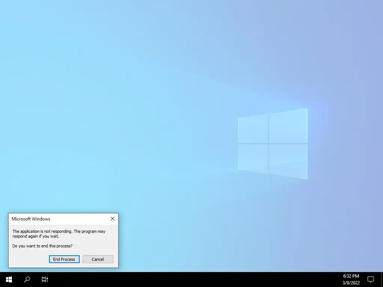Open Task View from taskbar
The width and height of the screenshot is (383, 287).
point(45,280)
